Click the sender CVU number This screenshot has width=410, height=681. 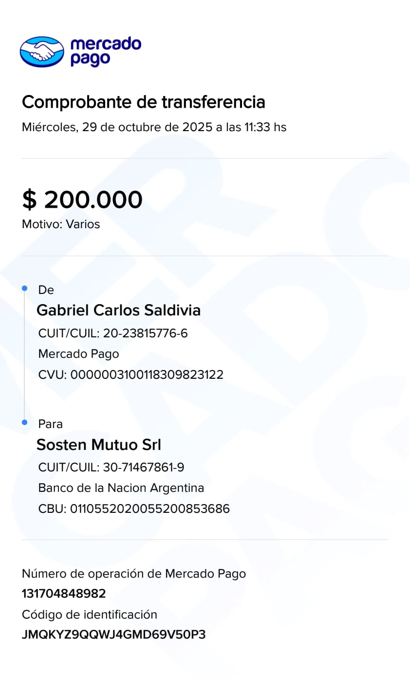tap(130, 375)
